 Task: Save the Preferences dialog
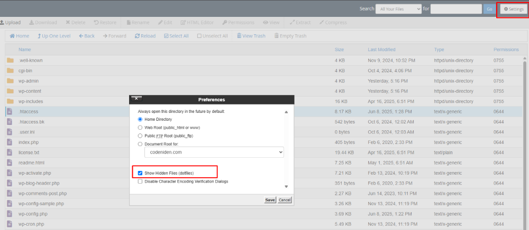(x=270, y=200)
